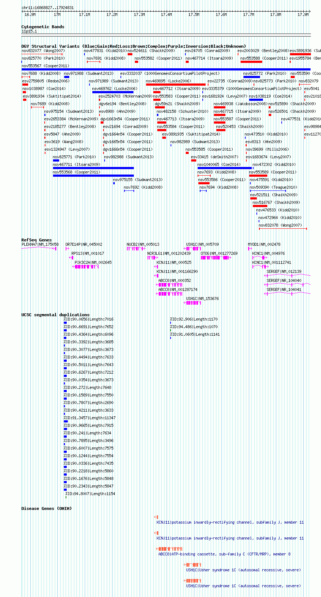This screenshot has height=597, width=321.
Task: Click duplication %ID:92.906|Length:1170
Action: tap(194, 319)
